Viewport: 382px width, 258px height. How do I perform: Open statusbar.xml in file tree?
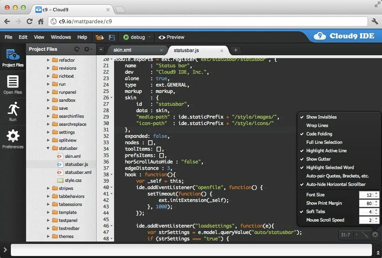[x=78, y=172]
